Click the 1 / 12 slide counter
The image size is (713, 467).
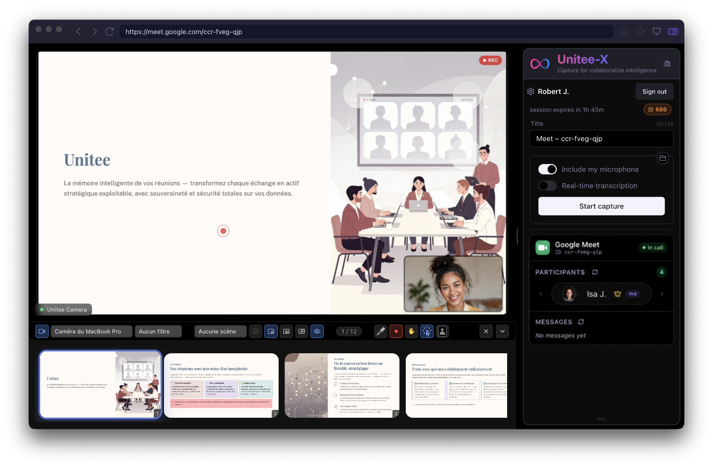coord(349,332)
